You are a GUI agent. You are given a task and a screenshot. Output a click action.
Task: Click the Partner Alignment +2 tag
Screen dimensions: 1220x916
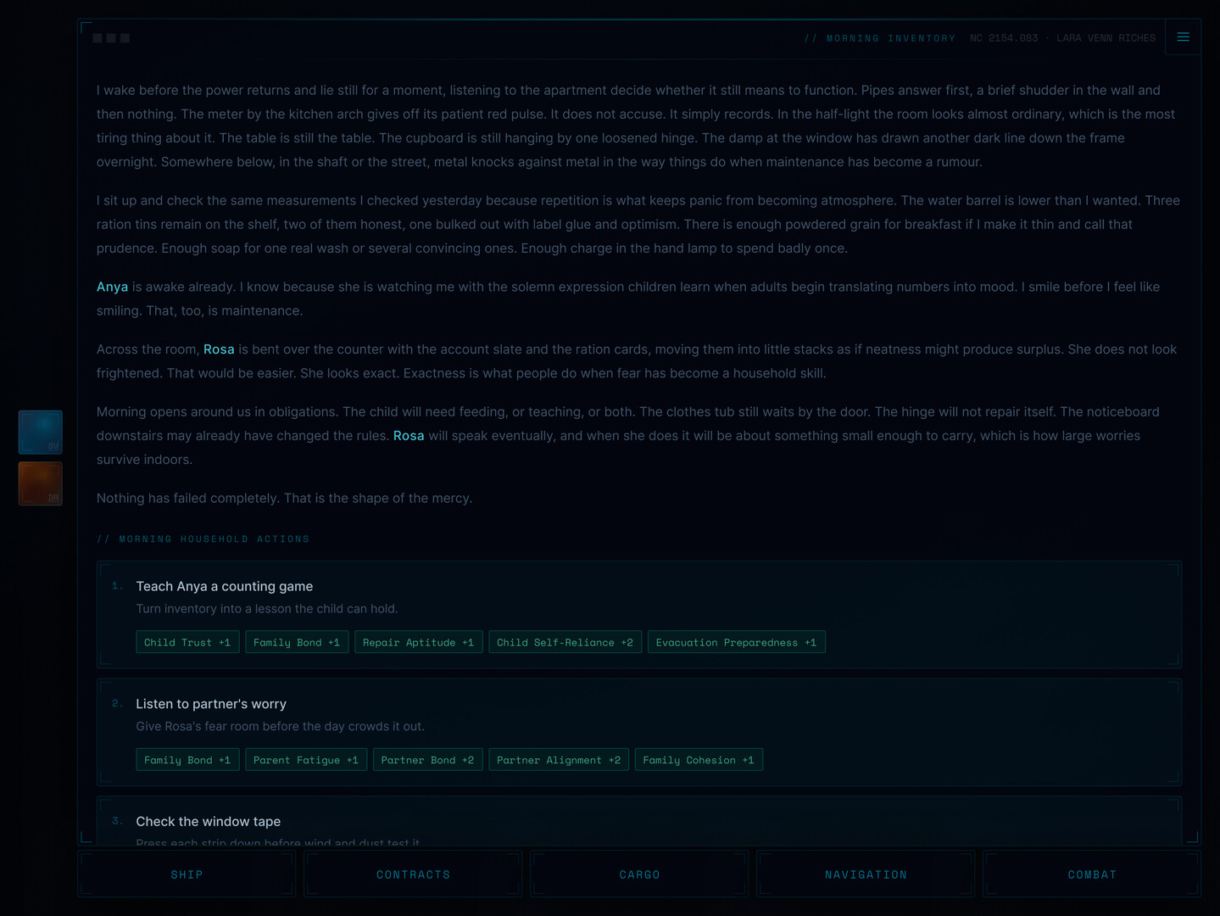(x=559, y=760)
